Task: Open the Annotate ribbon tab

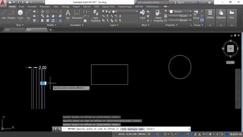Action: [x=32, y=6]
